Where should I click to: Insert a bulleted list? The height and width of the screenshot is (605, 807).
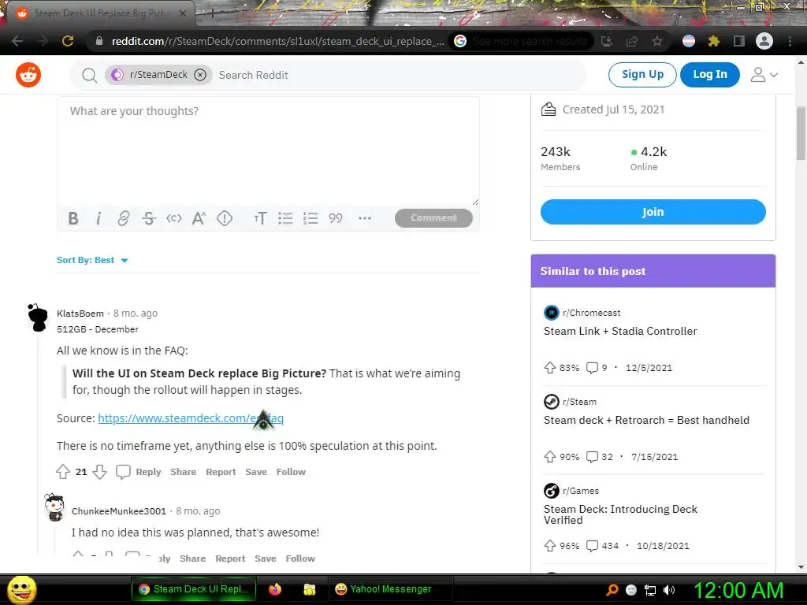click(x=285, y=218)
